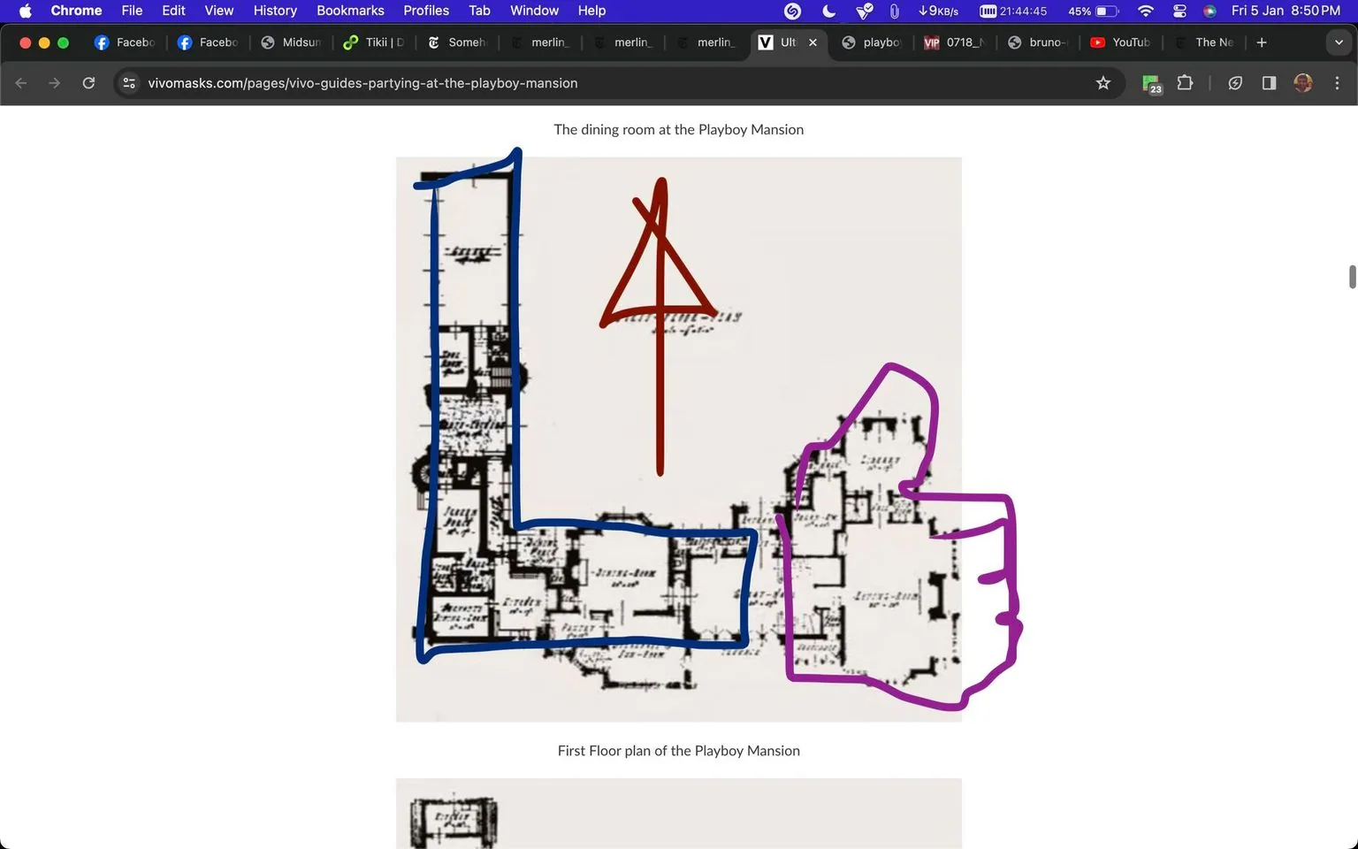This screenshot has width=1358, height=849.
Task: Click the energy saver leaf icon
Action: [1235, 82]
